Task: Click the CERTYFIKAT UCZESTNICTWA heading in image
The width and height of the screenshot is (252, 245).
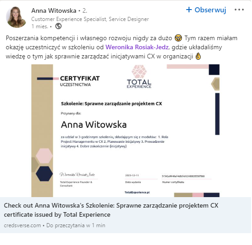Action: [x=80, y=81]
